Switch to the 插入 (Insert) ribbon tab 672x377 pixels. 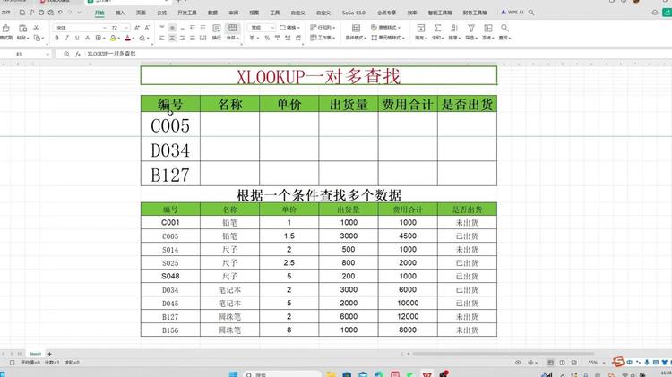[120, 13]
